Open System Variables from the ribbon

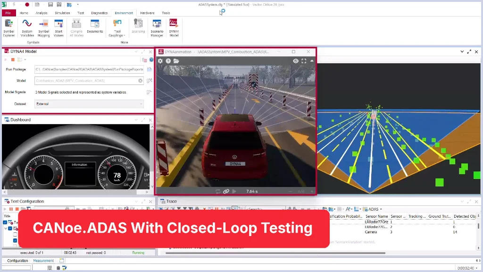tap(27, 28)
